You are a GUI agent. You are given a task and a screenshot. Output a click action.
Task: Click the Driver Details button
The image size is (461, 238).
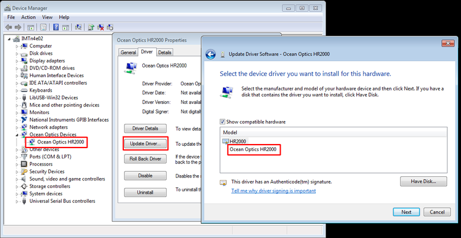(x=145, y=129)
